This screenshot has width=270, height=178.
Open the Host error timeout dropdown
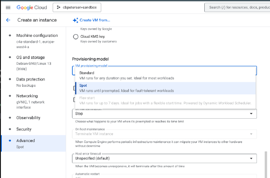(x=164, y=158)
